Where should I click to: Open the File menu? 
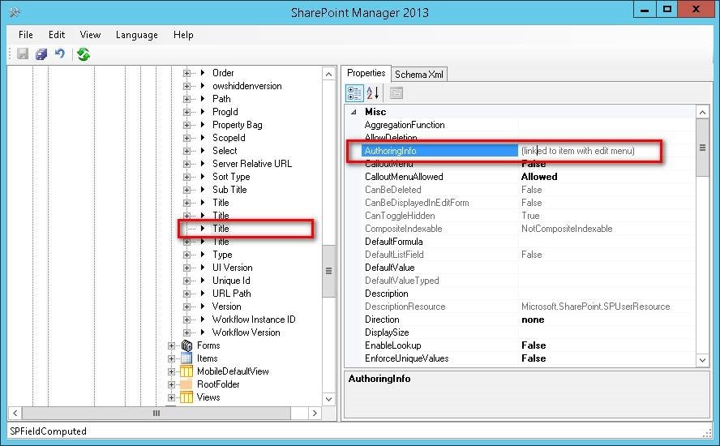tap(26, 35)
